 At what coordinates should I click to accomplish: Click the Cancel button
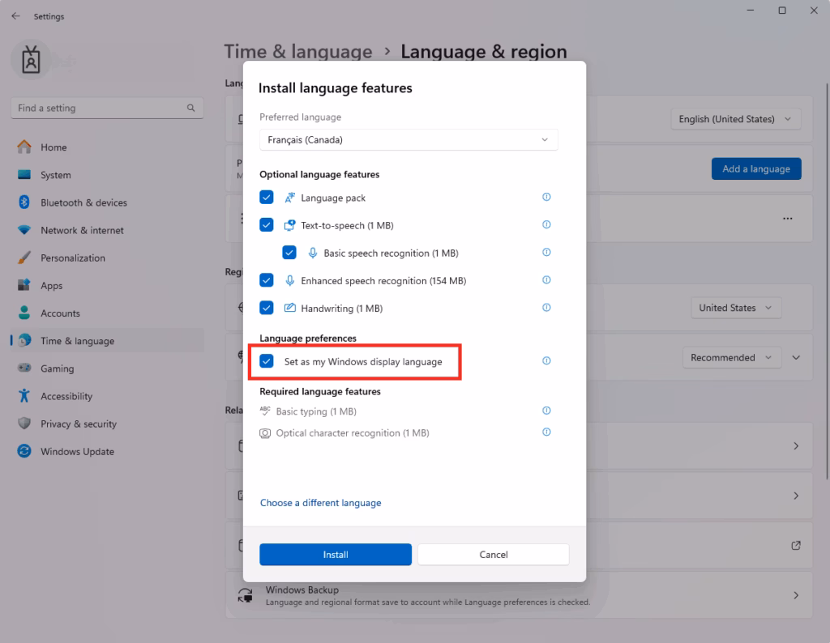click(494, 554)
